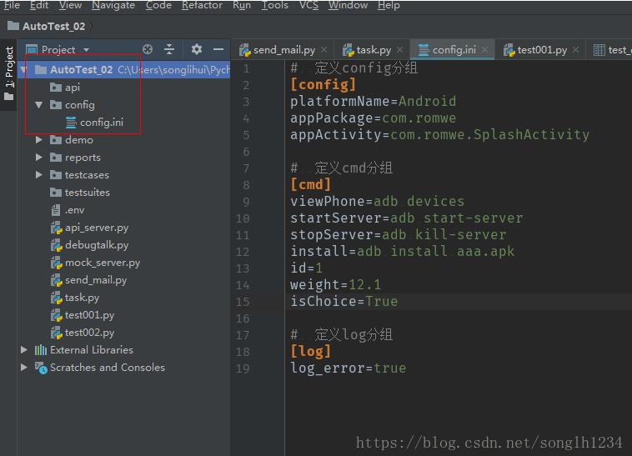Image resolution: width=632 pixels, height=456 pixels.
Task: Click the collapse all icon in Project panel
Action: point(169,50)
